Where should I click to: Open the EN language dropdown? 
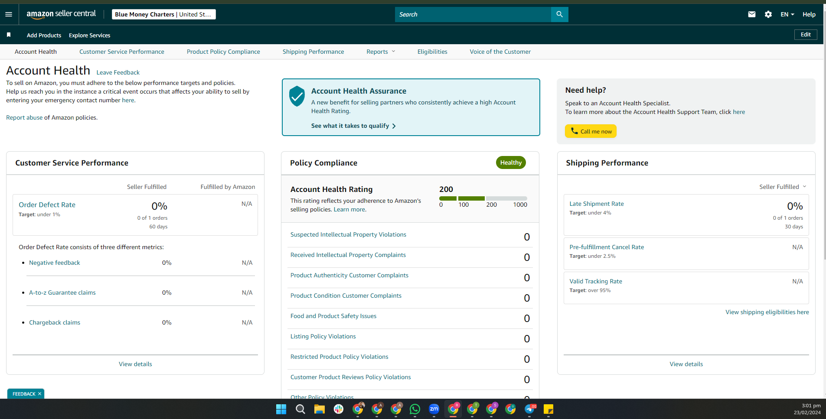(x=787, y=14)
